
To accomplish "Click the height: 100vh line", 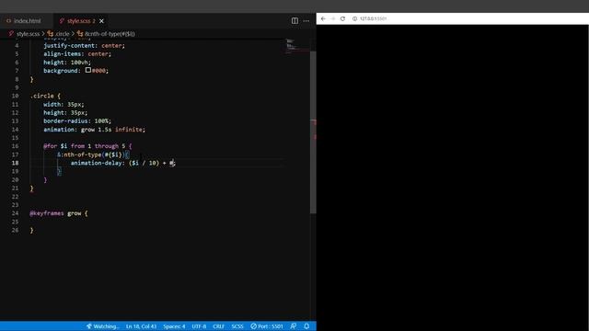I will click(x=67, y=63).
